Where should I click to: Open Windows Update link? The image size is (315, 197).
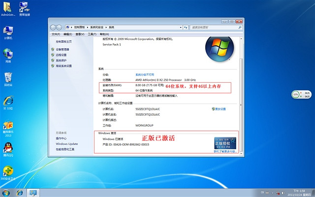[x=67, y=144]
